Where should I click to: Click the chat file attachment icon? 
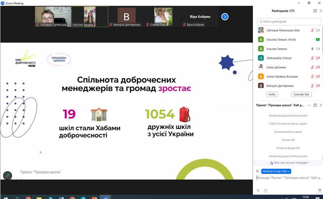(x=265, y=191)
